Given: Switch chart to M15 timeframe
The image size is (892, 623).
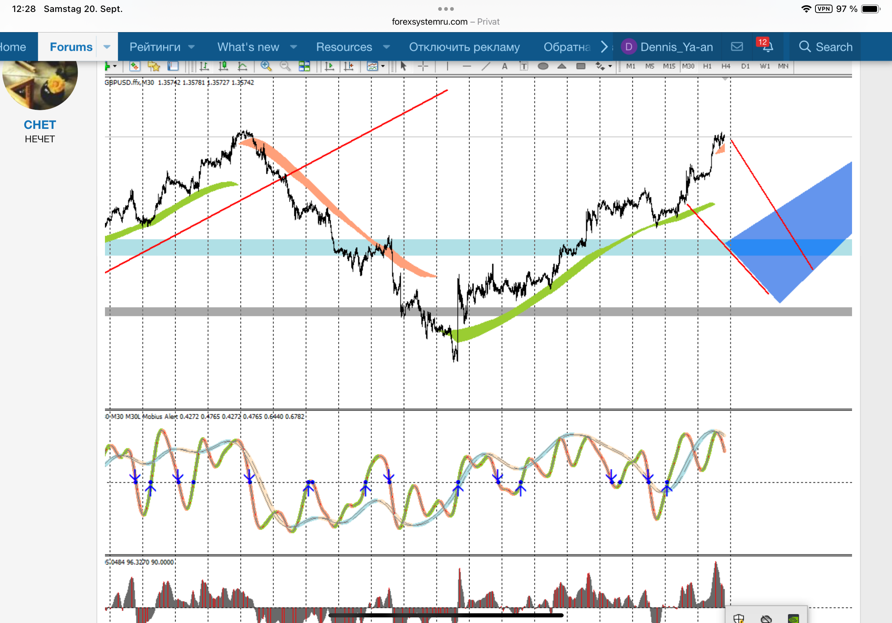Looking at the screenshot, I should (x=669, y=66).
